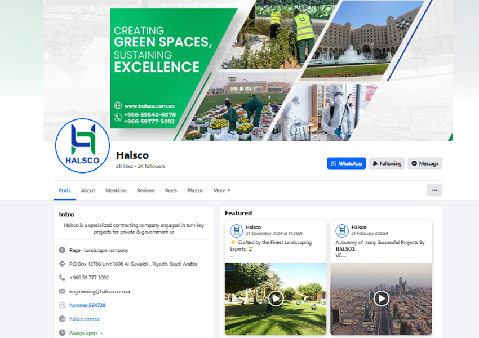
Task: Click the address direction icon beside P.O Box
Action: pyautogui.click(x=62, y=264)
